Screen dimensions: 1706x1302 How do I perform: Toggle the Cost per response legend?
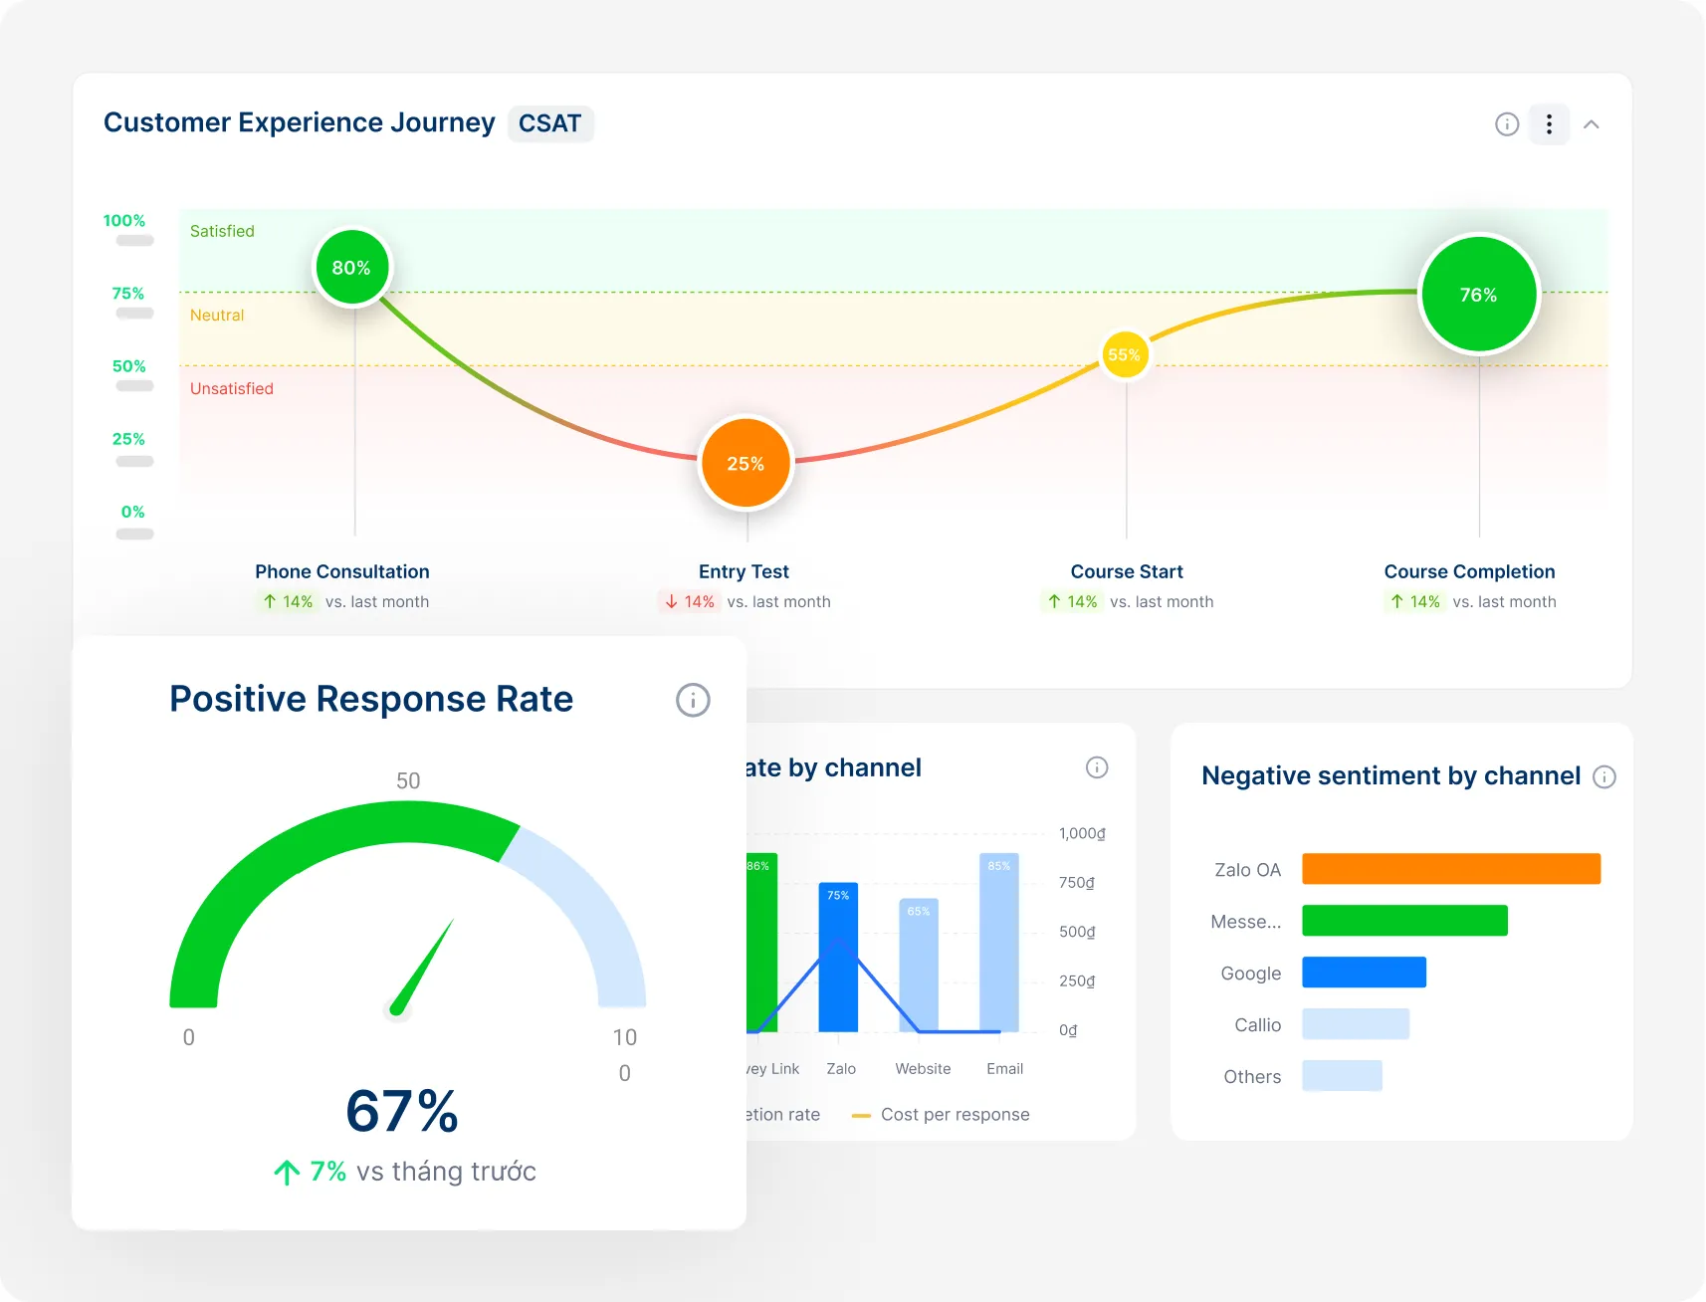(941, 1115)
